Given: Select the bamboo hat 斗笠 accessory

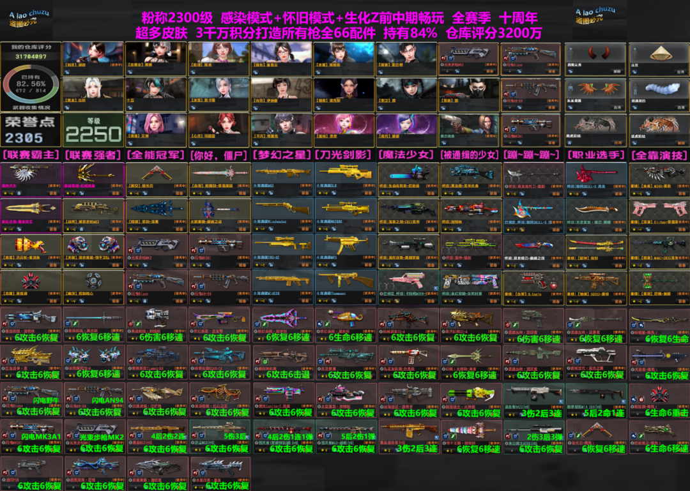Looking at the screenshot, I should pyautogui.click(x=659, y=59).
